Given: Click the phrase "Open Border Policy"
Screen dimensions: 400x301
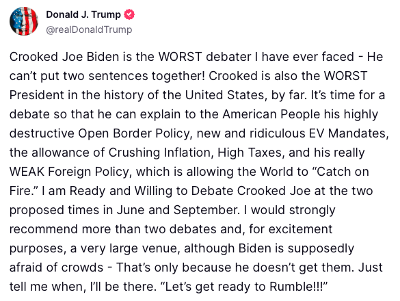Looking at the screenshot, I should [133, 133].
